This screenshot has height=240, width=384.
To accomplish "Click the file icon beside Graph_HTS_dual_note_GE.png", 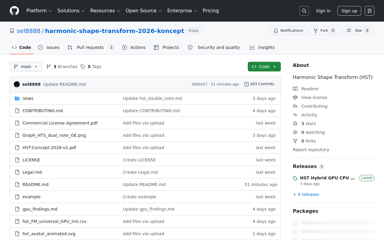I will coord(17,135).
